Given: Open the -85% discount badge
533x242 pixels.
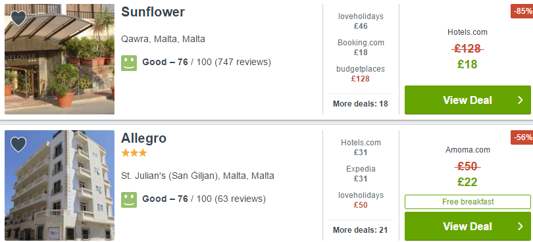Looking at the screenshot, I should pos(522,11).
